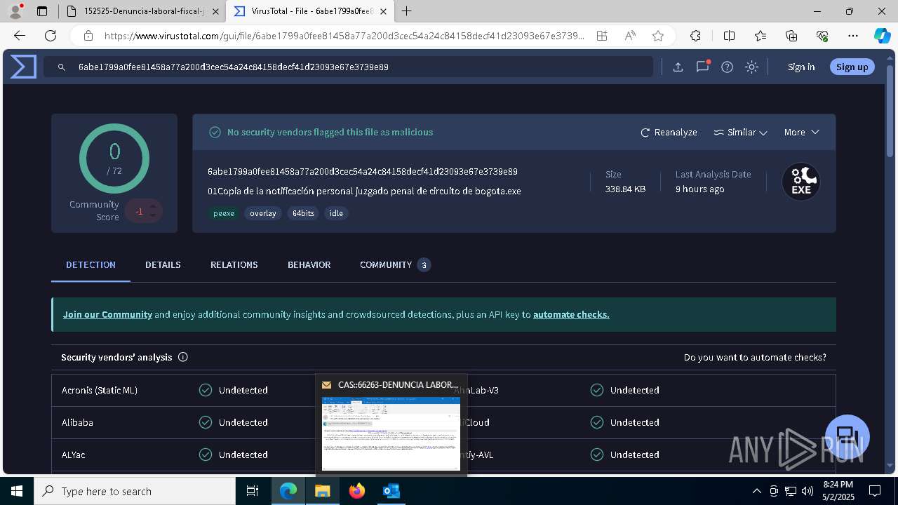Expand the More dropdown
898x505 pixels.
(801, 132)
